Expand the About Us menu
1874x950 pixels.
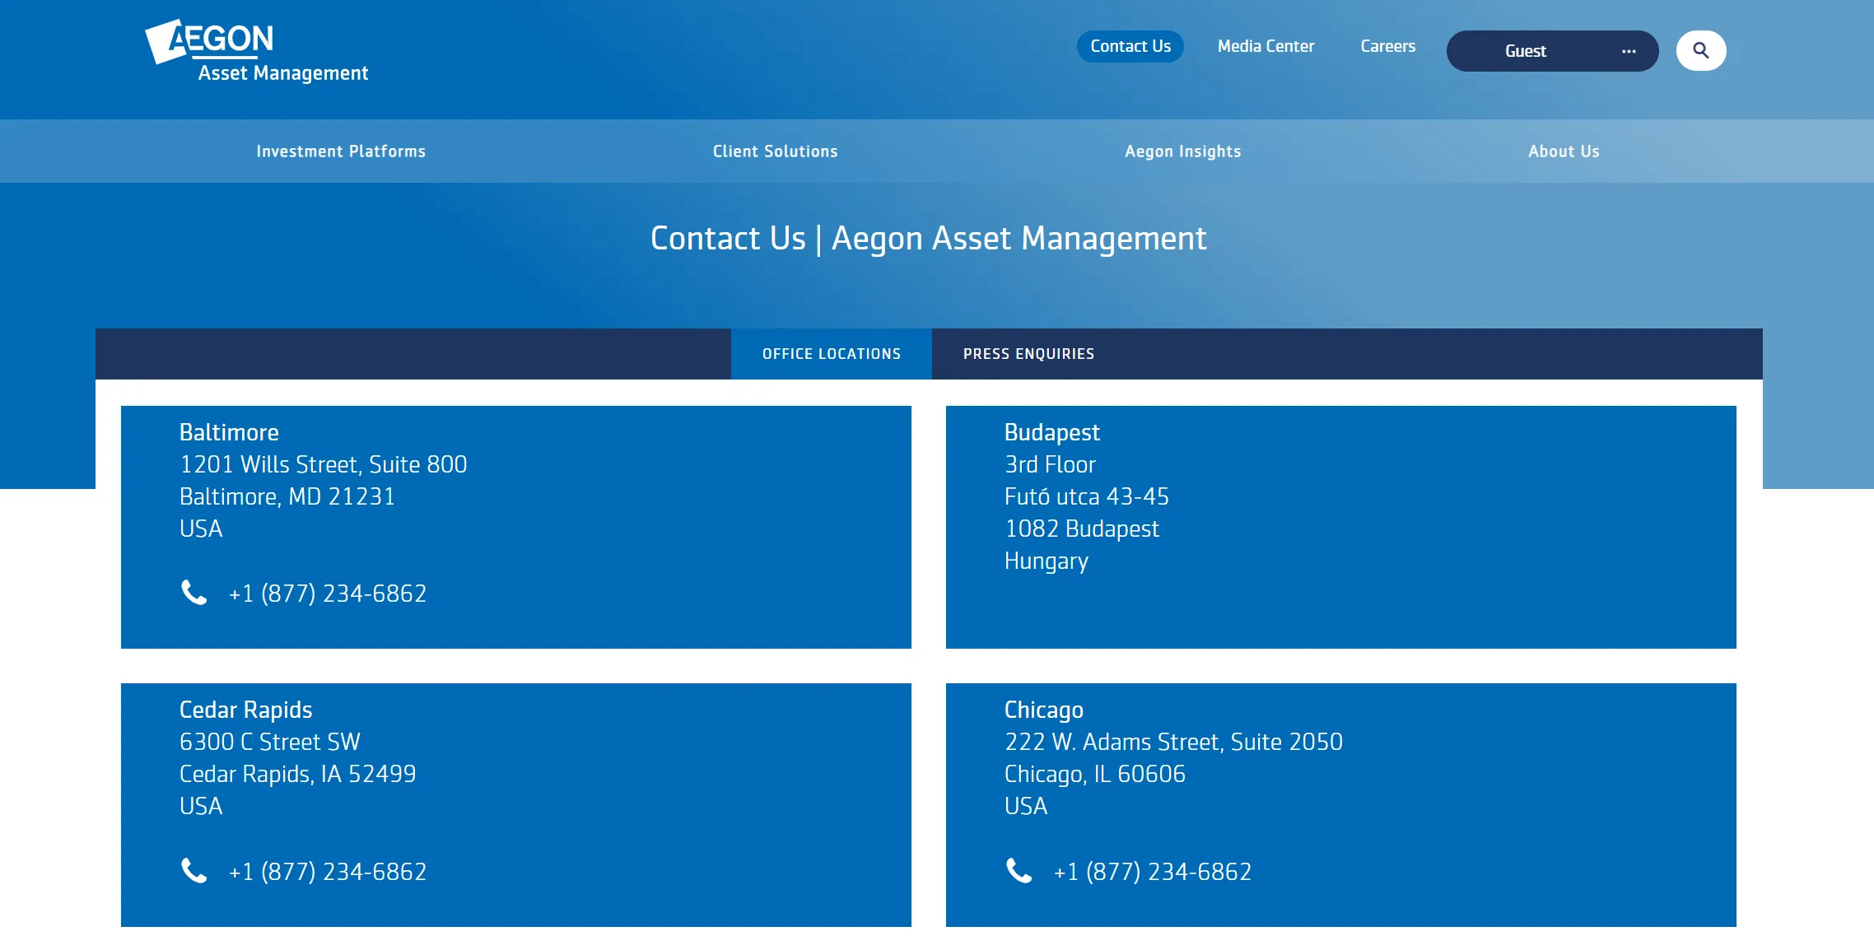pyautogui.click(x=1564, y=151)
